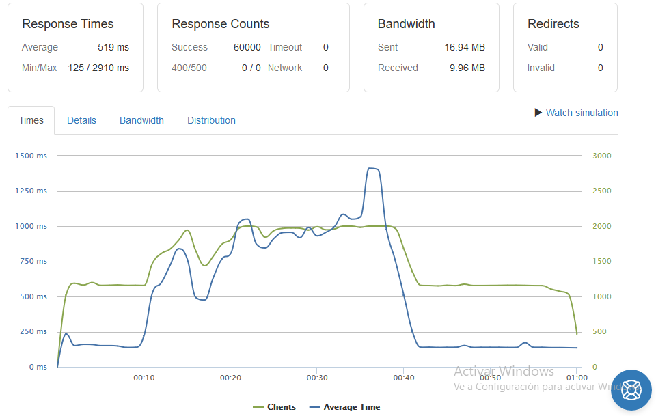Image resolution: width=656 pixels, height=416 pixels.
Task: Switch to the Details tab
Action: 81,120
